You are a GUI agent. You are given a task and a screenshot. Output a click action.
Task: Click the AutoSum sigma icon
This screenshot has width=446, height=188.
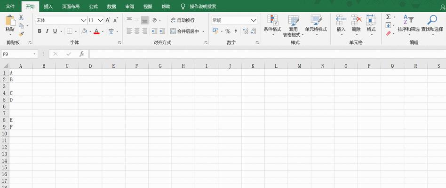click(x=388, y=17)
